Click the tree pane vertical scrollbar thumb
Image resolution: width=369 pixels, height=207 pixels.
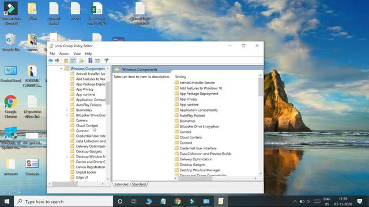(x=108, y=93)
